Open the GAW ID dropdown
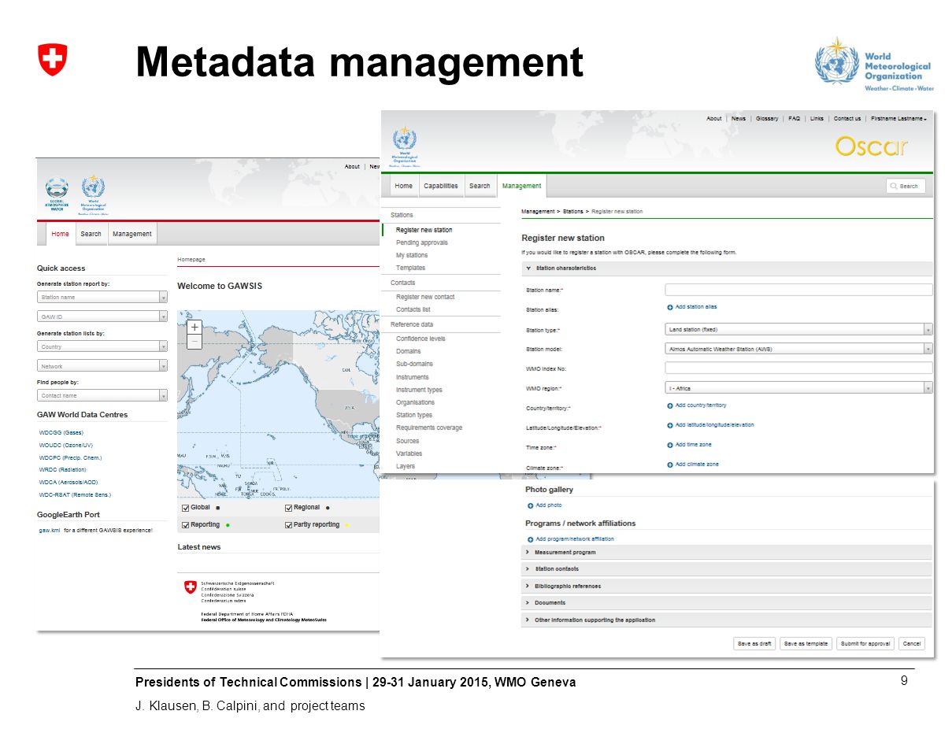This screenshot has width=952, height=744. (x=102, y=316)
